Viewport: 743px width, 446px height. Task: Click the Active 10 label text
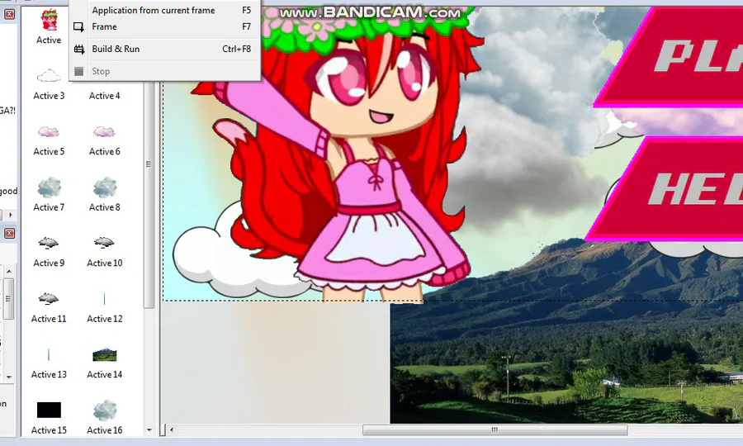coord(104,263)
